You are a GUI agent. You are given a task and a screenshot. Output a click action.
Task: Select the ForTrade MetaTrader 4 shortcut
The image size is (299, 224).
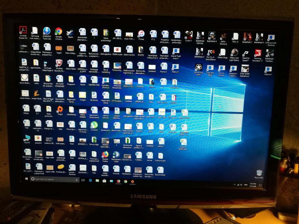click(48, 66)
